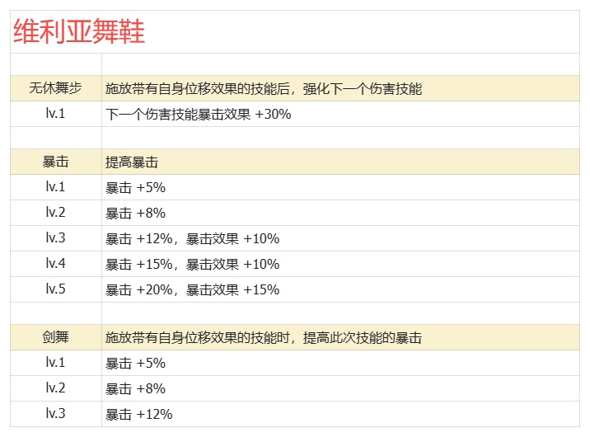Select the 无休舞步 skill name cell
Viewport: 590px width, 437px height.
tap(56, 88)
